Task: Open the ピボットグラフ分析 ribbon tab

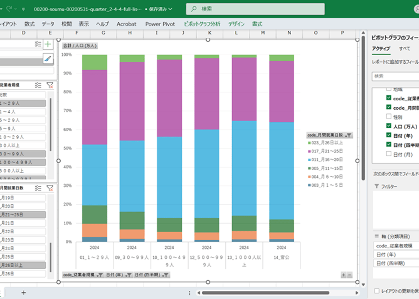Action: [x=202, y=24]
